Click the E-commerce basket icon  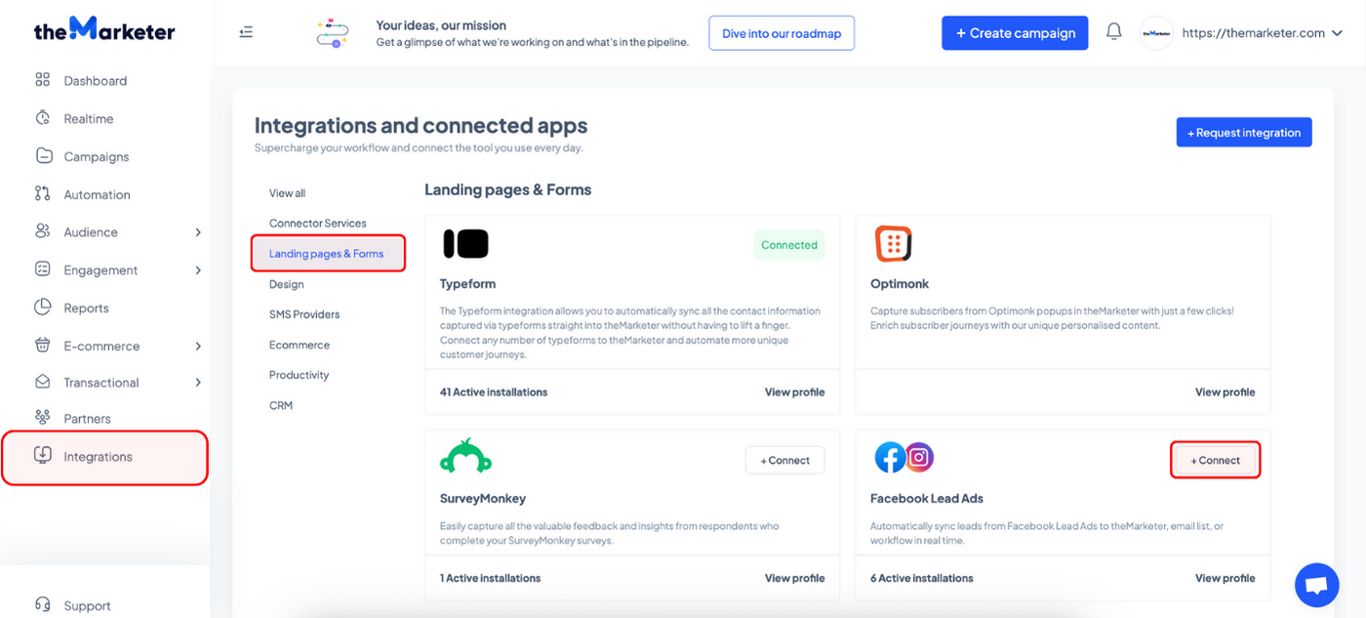(42, 346)
